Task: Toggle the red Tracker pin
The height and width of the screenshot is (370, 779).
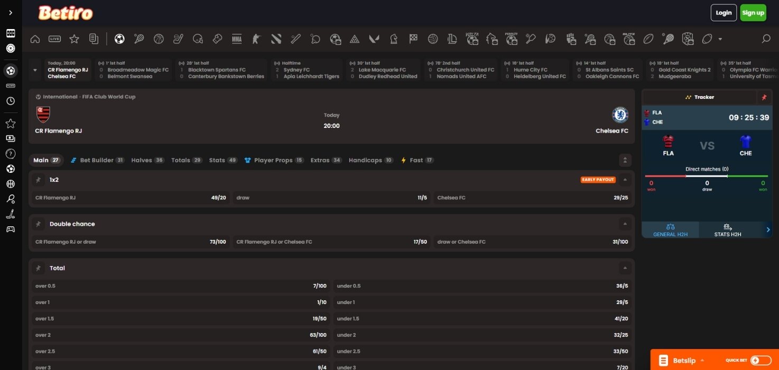Action: [x=764, y=97]
